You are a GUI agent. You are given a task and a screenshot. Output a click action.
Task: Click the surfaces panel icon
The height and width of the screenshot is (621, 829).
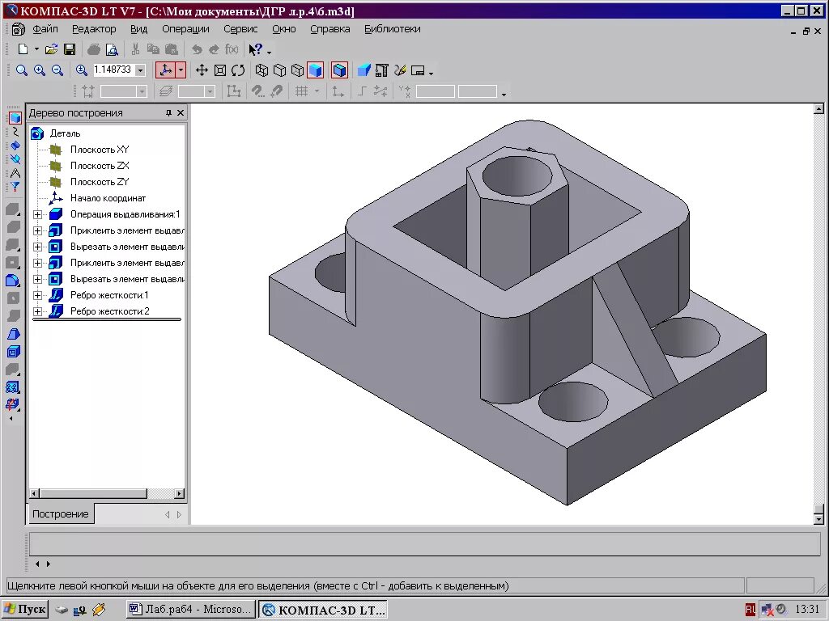point(15,146)
